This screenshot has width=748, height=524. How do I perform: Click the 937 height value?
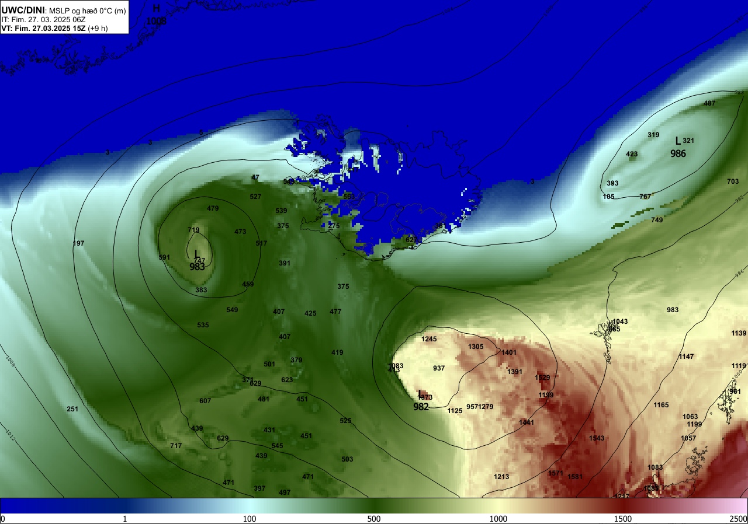click(x=439, y=368)
